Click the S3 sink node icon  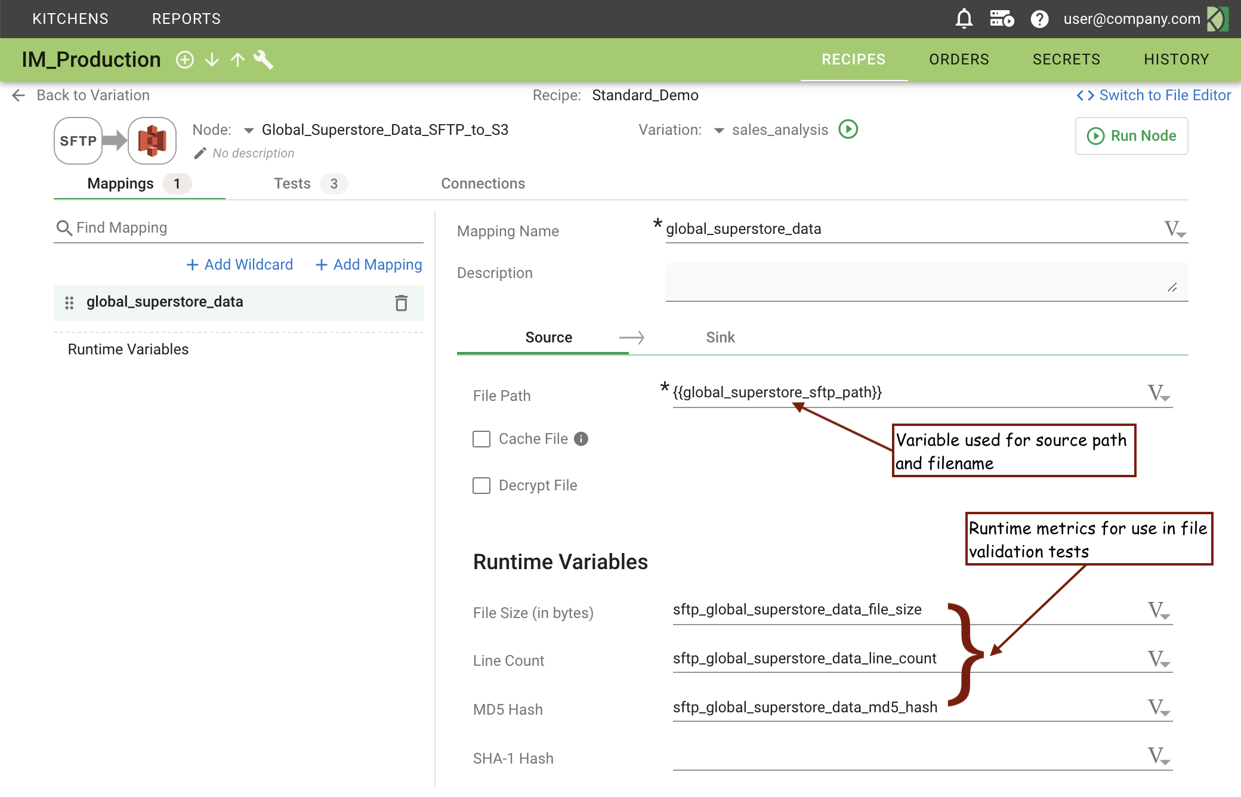tap(152, 141)
